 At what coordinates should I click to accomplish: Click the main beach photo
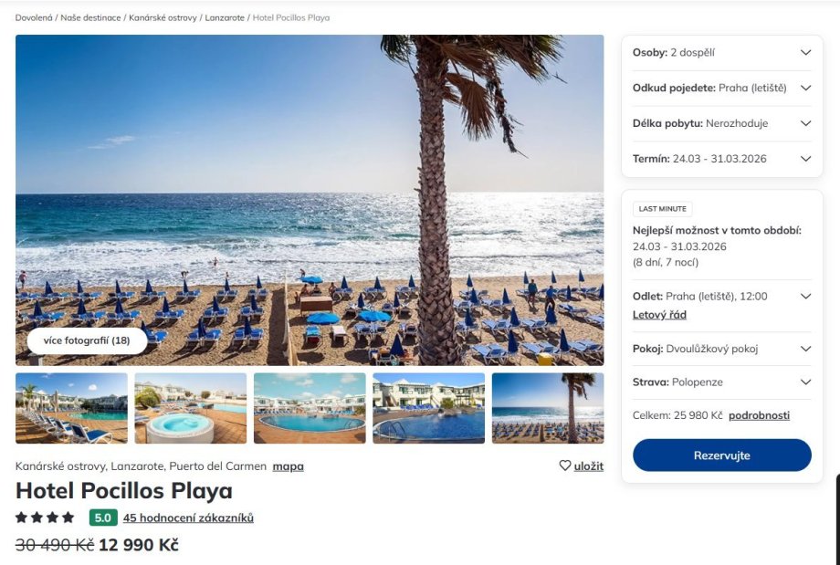310,200
